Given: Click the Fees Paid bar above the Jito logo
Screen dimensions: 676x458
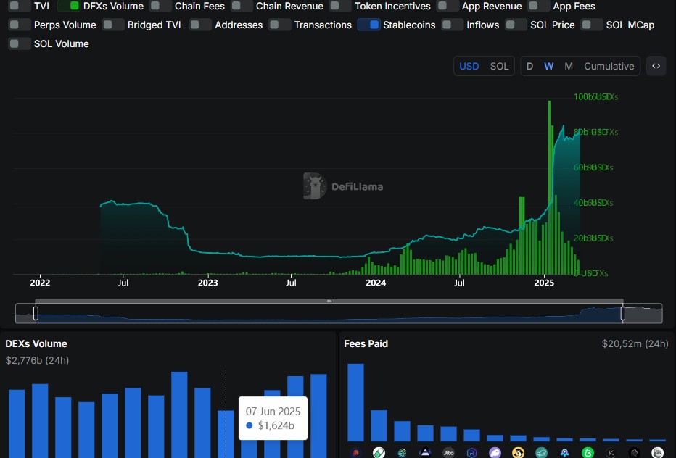Looking at the screenshot, I should point(448,434).
